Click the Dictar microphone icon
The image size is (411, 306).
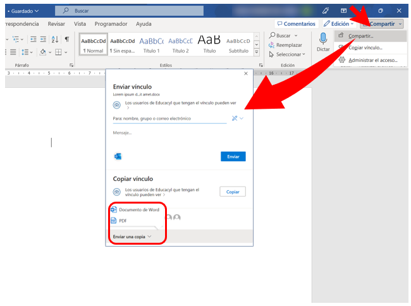click(x=323, y=39)
